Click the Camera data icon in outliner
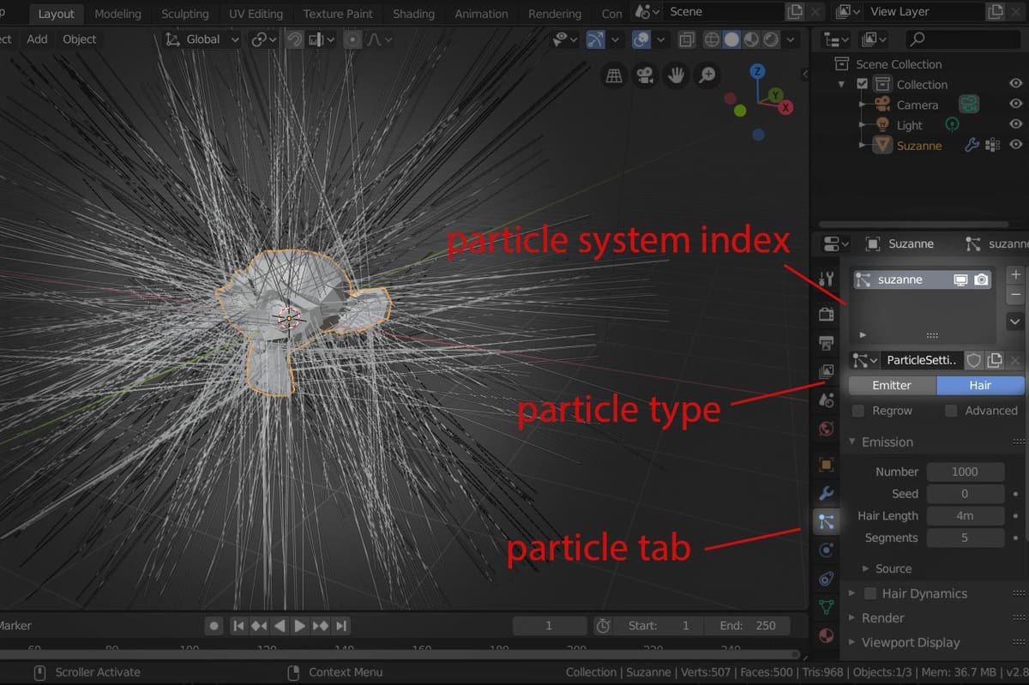This screenshot has width=1029, height=685. click(x=969, y=105)
